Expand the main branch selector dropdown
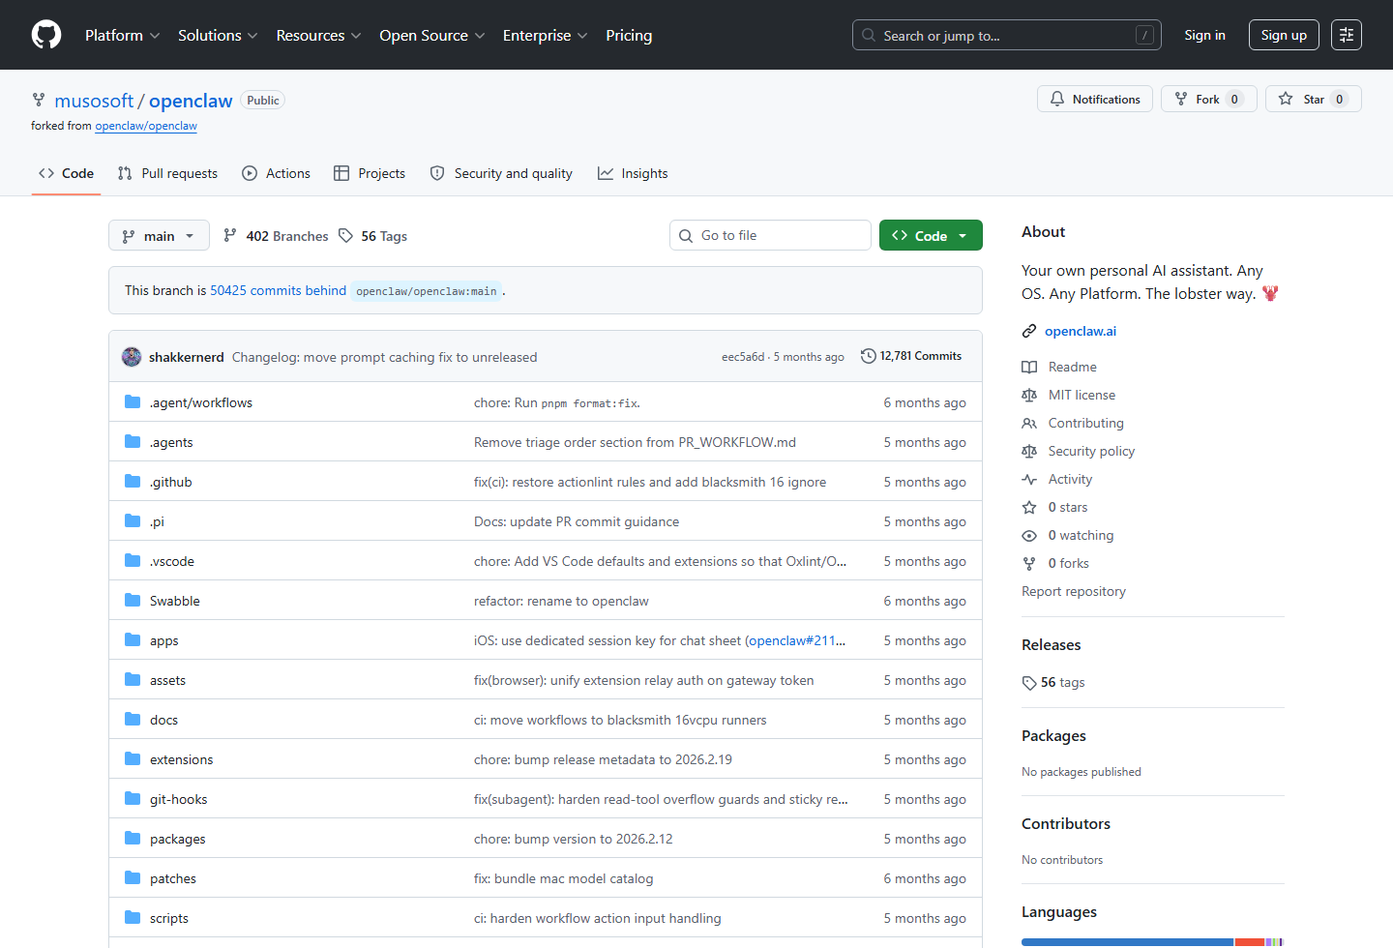 159,236
